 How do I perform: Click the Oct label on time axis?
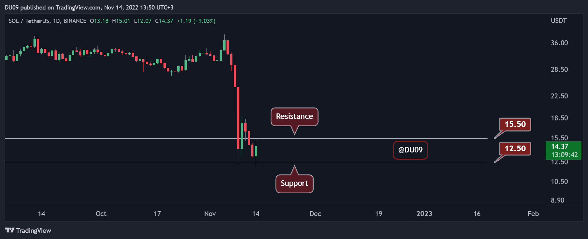coord(101,214)
